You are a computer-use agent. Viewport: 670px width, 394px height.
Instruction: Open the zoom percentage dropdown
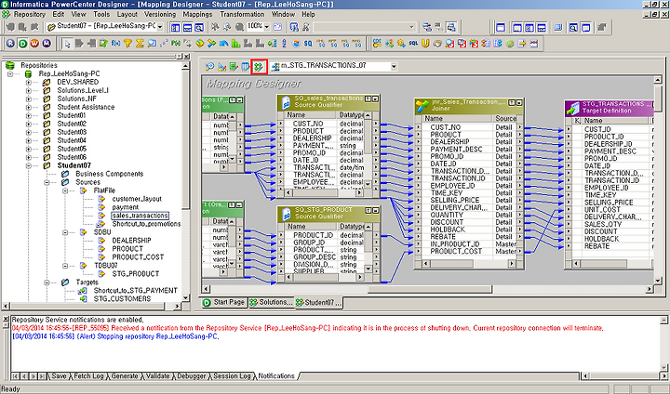click(x=267, y=26)
